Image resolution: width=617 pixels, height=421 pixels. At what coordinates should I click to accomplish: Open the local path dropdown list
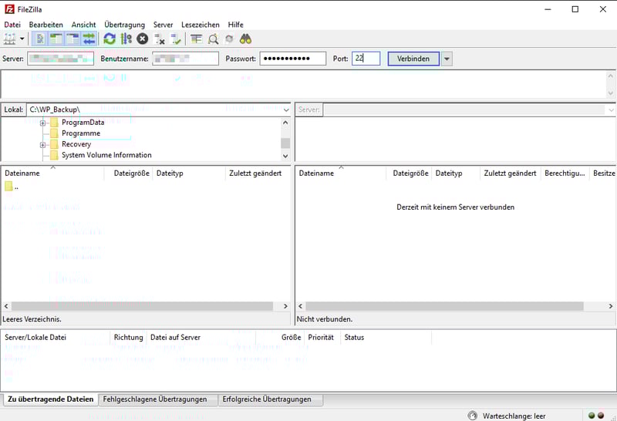286,109
